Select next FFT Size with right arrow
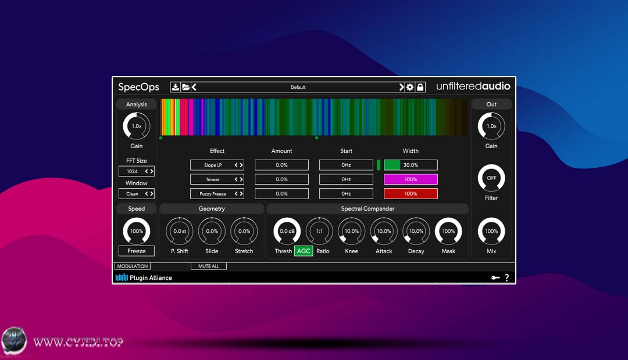Viewport: 628px width, 360px height. click(x=151, y=171)
